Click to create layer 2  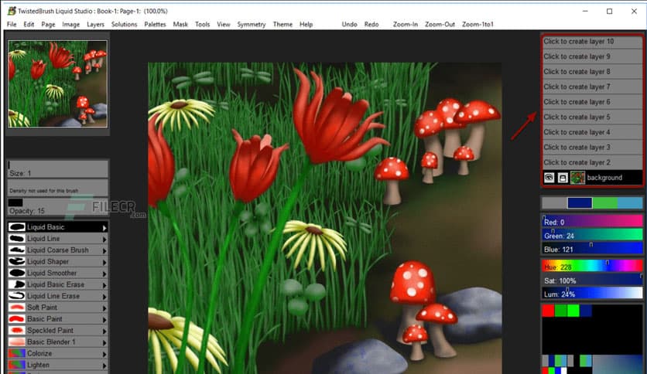coord(592,162)
